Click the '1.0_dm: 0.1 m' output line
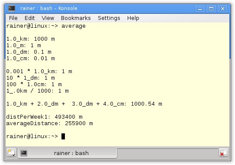 (x=29, y=52)
